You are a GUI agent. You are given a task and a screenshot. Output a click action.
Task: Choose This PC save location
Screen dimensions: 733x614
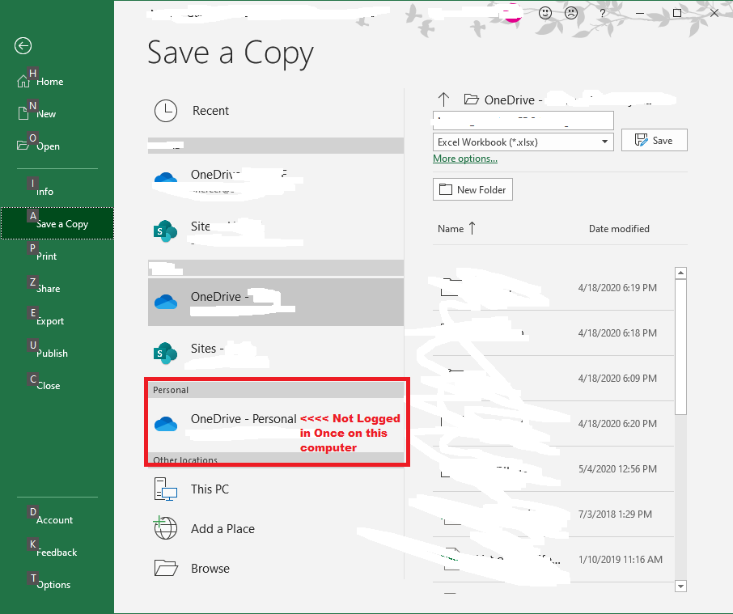coord(276,489)
